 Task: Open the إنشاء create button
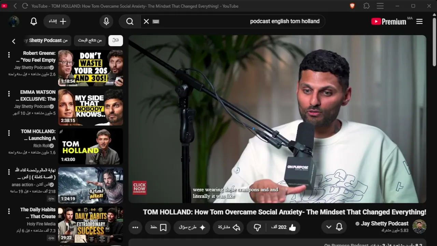click(x=57, y=21)
